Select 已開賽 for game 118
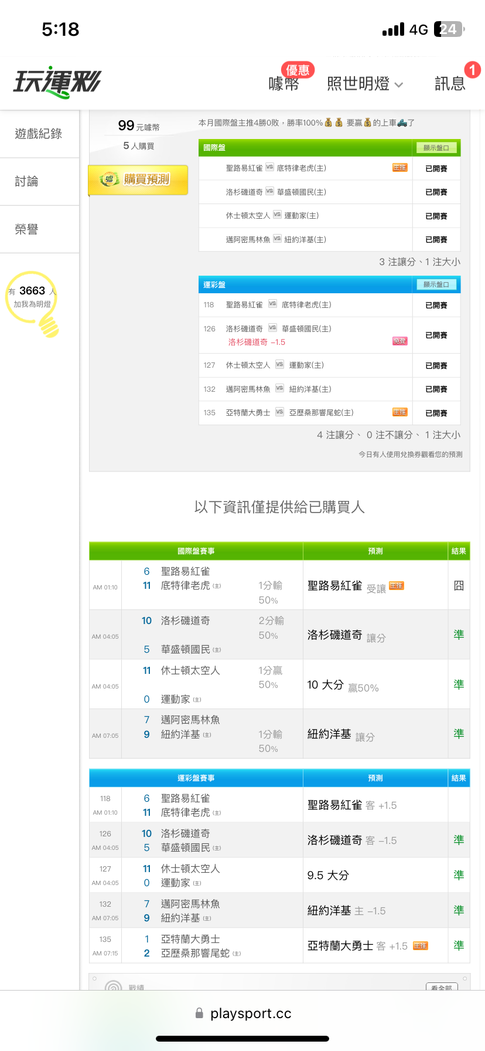 436,305
